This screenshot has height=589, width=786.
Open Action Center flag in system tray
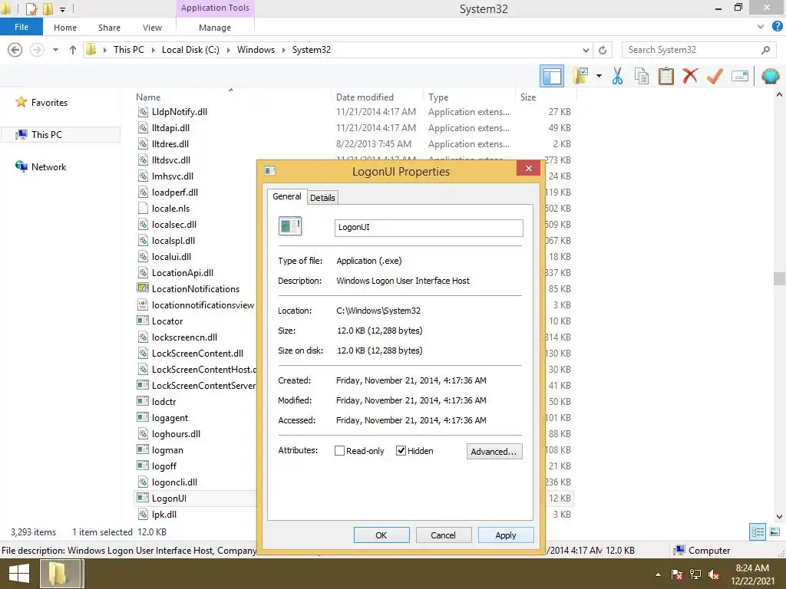click(x=677, y=574)
